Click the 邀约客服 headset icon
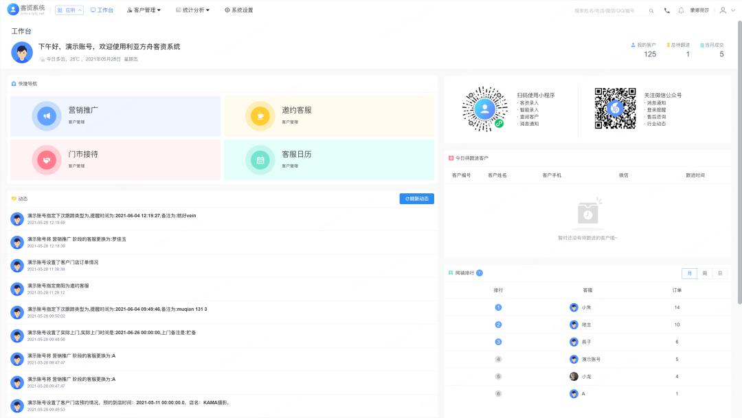The width and height of the screenshot is (742, 418). point(260,115)
